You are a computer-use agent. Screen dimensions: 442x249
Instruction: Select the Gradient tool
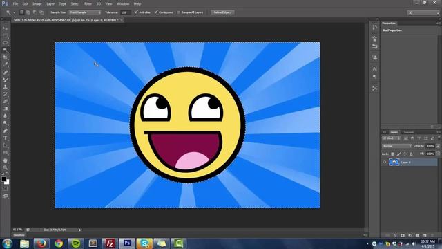[5, 109]
